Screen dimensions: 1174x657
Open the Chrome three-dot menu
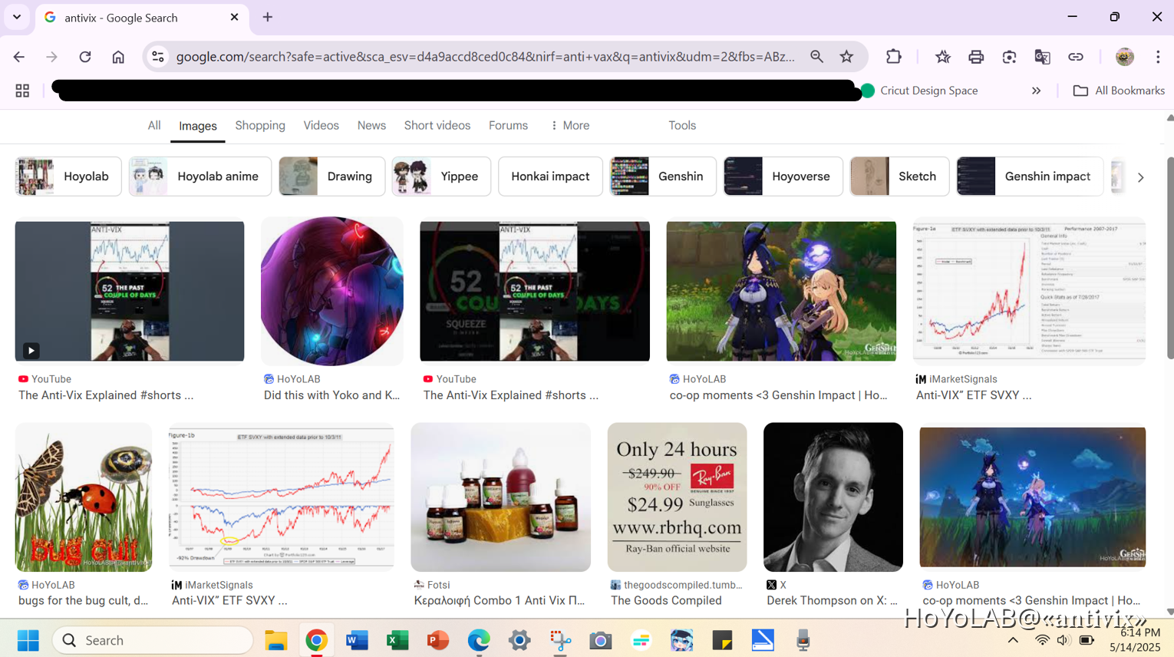tap(1158, 56)
